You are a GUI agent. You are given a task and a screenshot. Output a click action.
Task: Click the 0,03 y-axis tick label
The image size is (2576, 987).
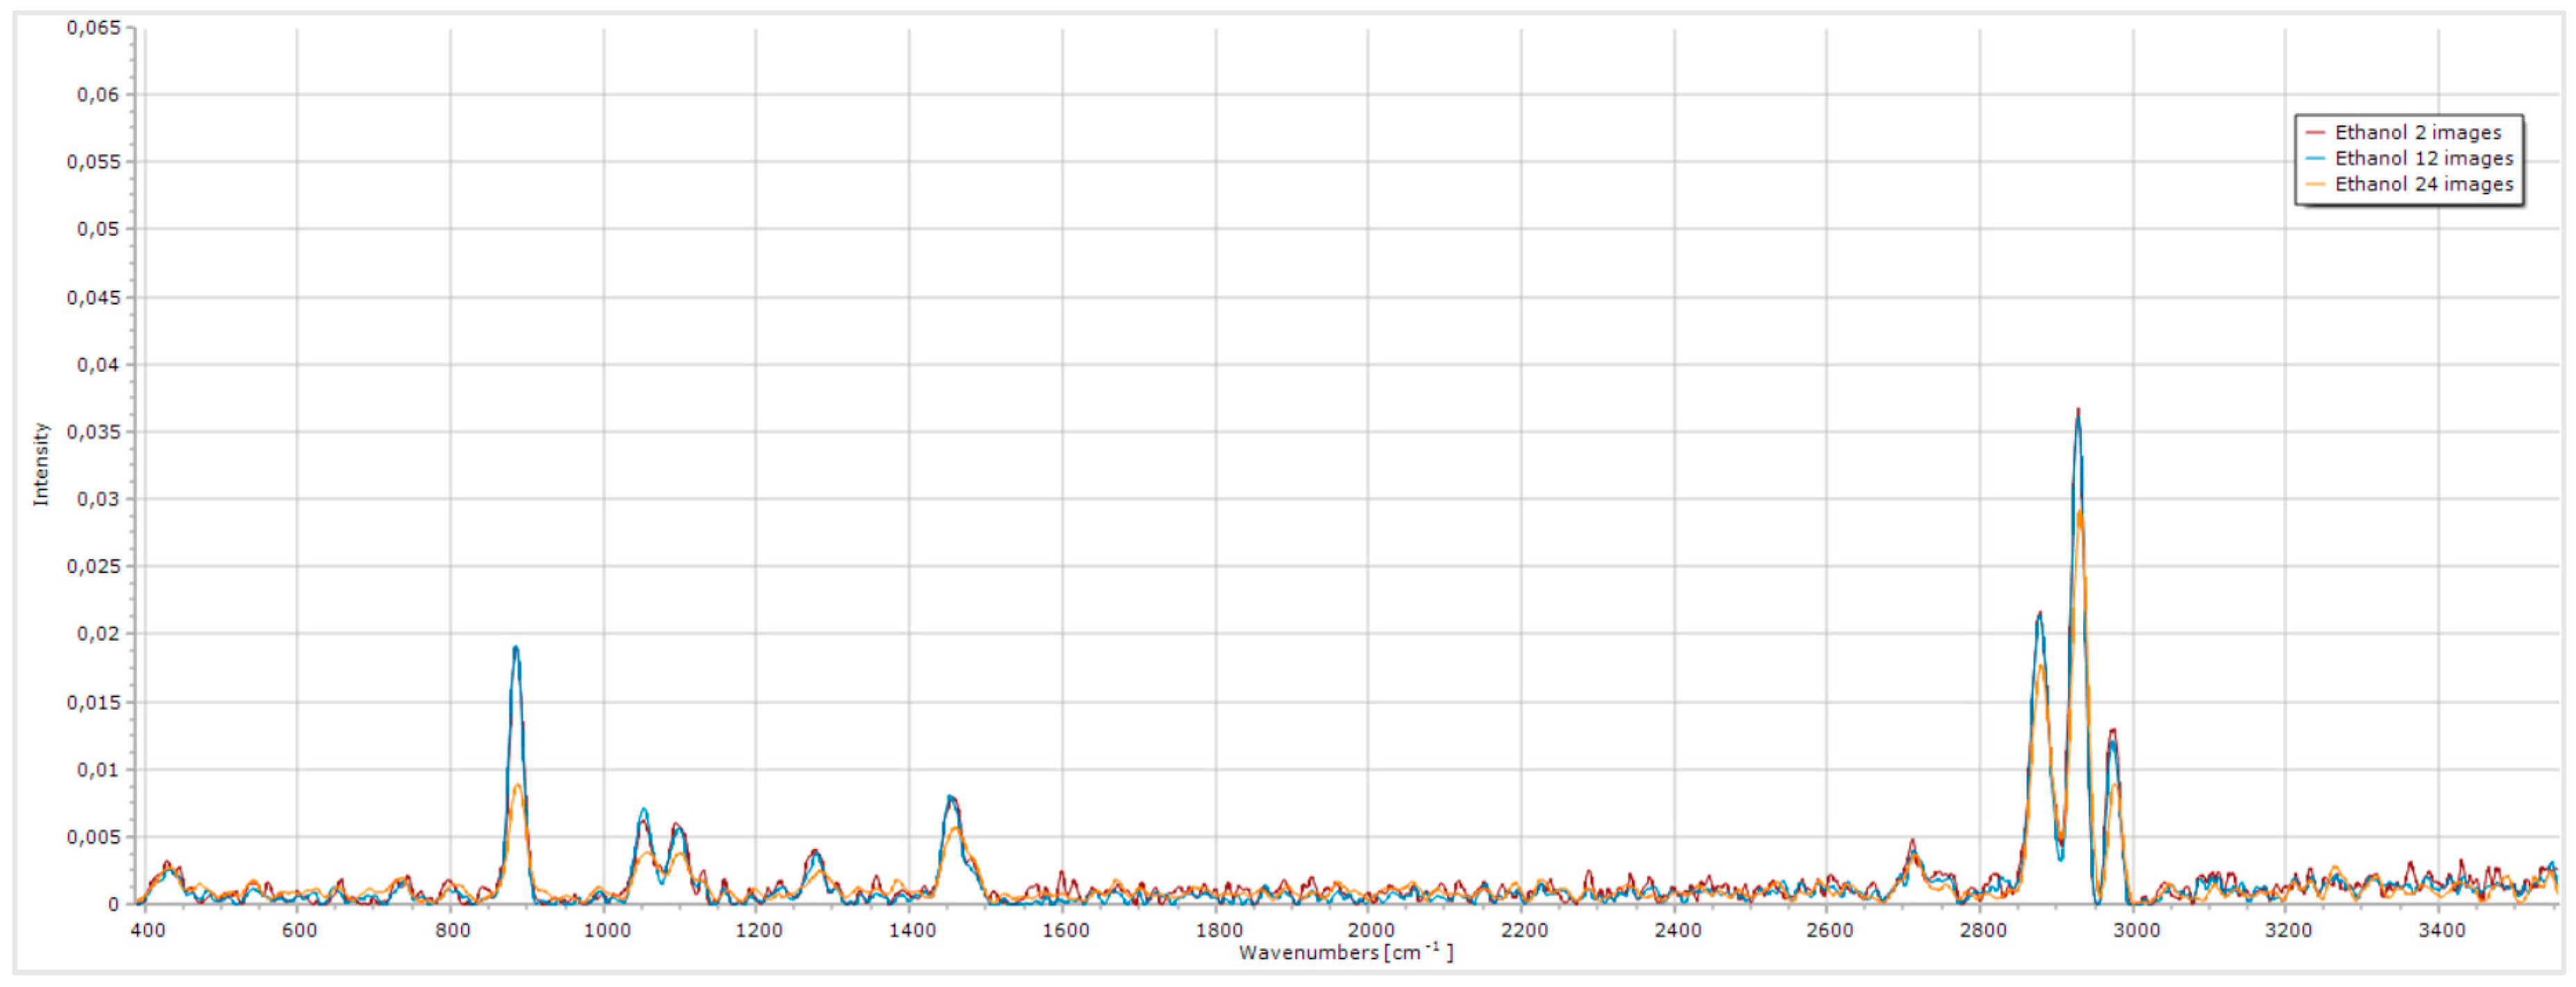[98, 499]
